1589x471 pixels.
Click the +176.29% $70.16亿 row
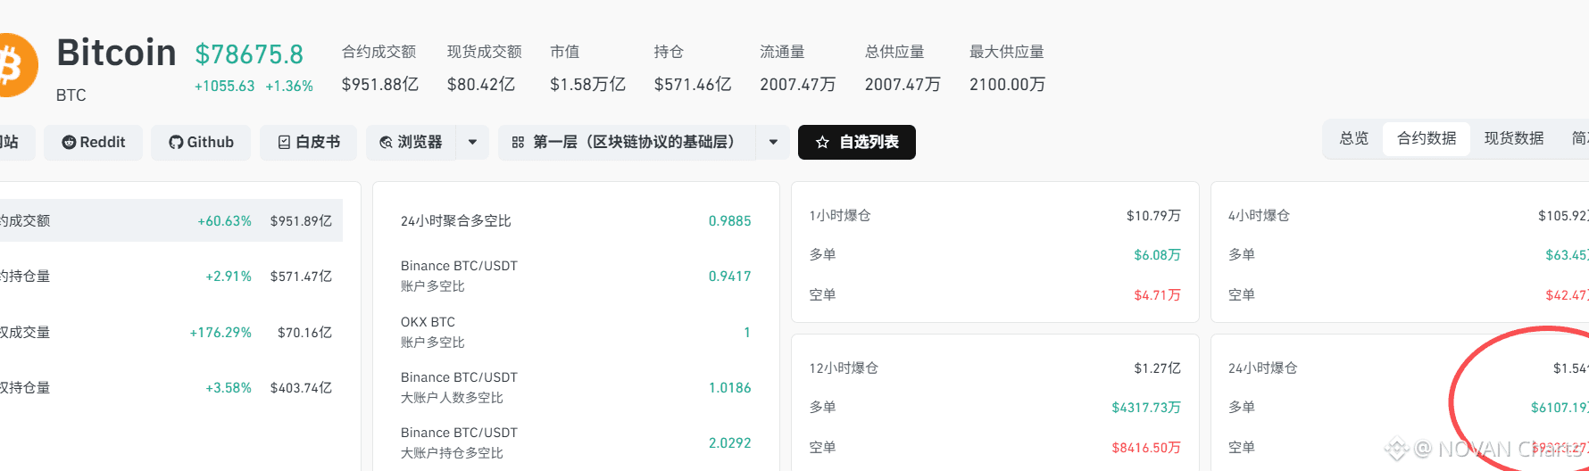(x=171, y=332)
